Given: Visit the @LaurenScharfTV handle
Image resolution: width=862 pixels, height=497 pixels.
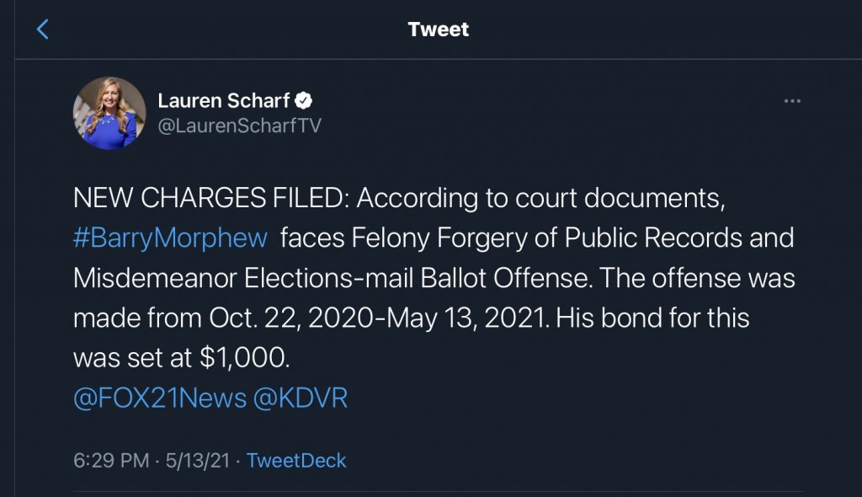Looking at the screenshot, I should click(x=239, y=126).
